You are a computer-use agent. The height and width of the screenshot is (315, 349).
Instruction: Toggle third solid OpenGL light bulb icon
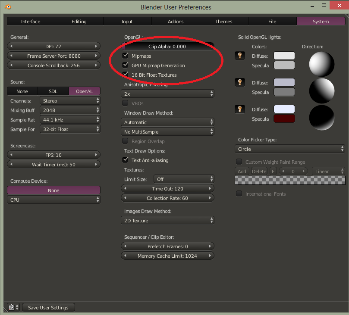click(x=240, y=109)
